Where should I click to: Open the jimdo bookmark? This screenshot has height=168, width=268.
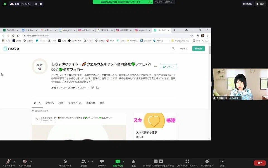[x=17, y=41]
